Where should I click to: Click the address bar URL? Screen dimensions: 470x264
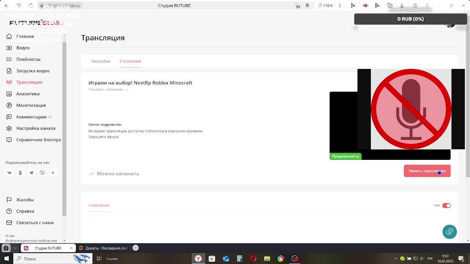64,5
